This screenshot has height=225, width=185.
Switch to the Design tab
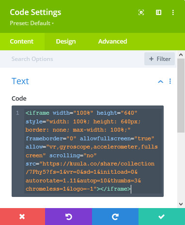pos(66,42)
